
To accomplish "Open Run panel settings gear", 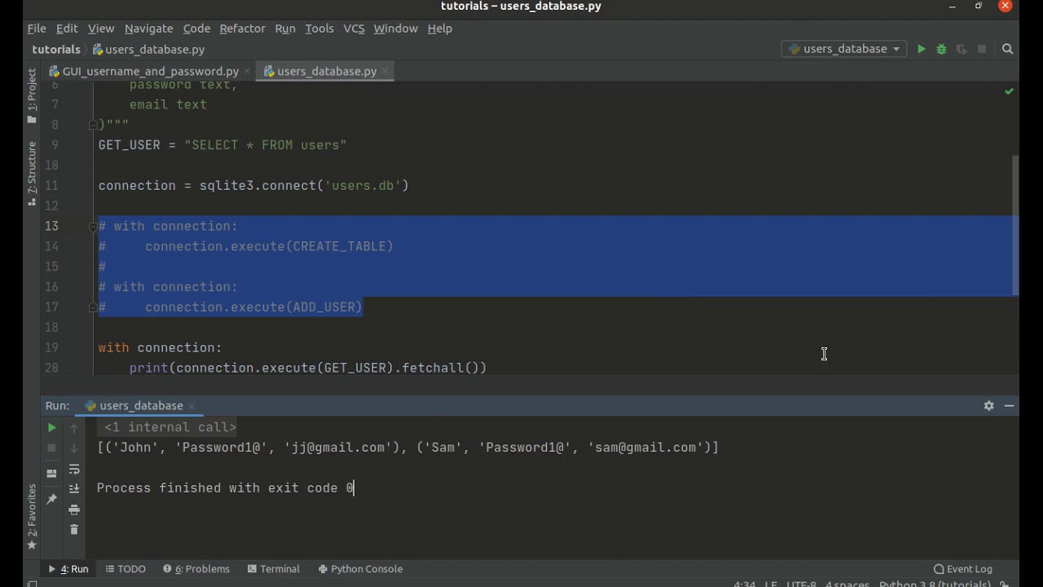I will coord(988,405).
